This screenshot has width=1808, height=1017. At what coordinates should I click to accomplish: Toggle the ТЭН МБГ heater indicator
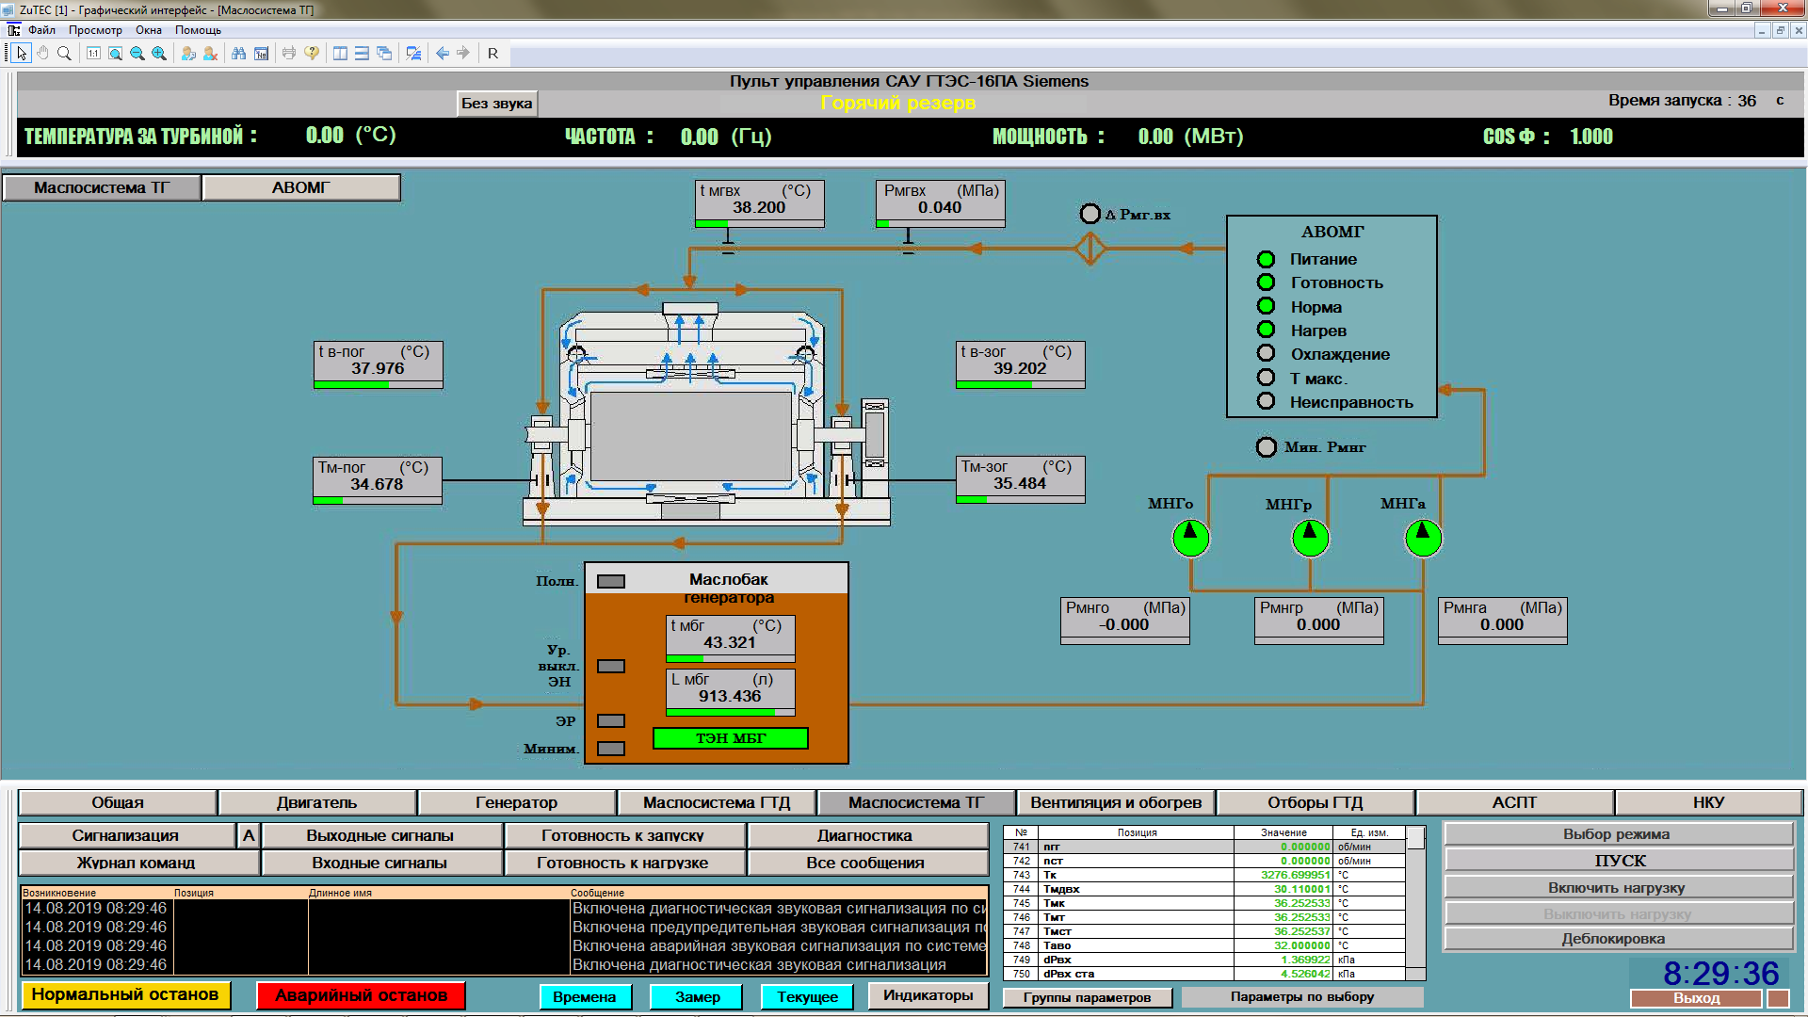730,738
